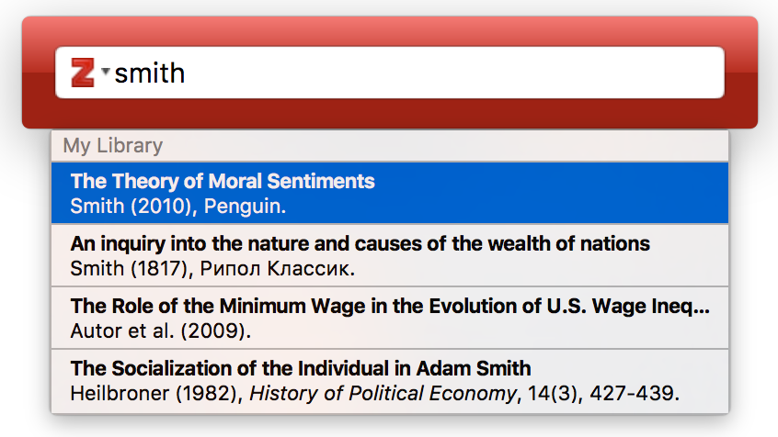Image resolution: width=778 pixels, height=437 pixels.
Task: Click italic History of Political Economy text
Action: [x=383, y=394]
